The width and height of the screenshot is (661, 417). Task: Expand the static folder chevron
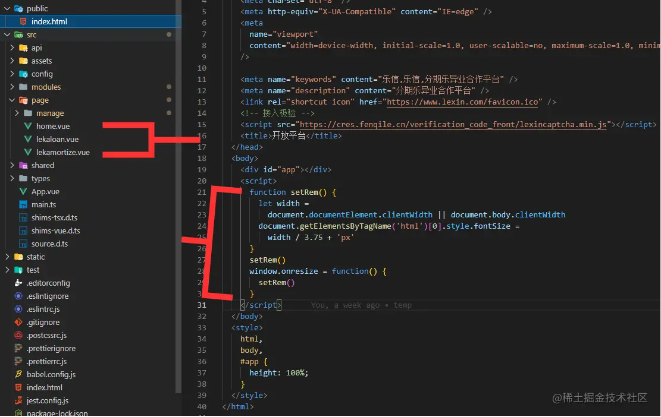pyautogui.click(x=7, y=257)
